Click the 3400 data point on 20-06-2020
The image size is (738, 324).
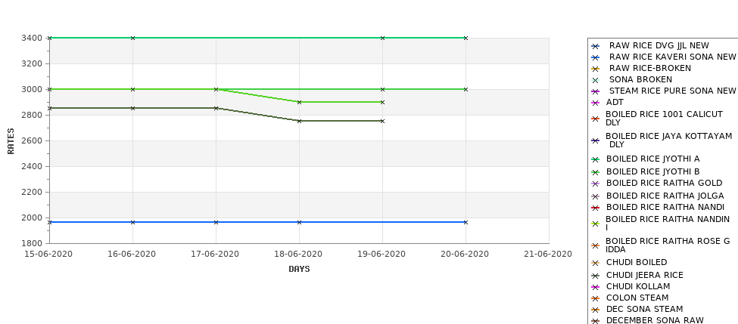click(466, 38)
